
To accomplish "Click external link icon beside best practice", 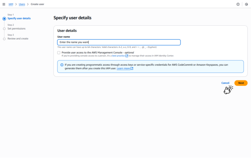I will click(127, 56).
